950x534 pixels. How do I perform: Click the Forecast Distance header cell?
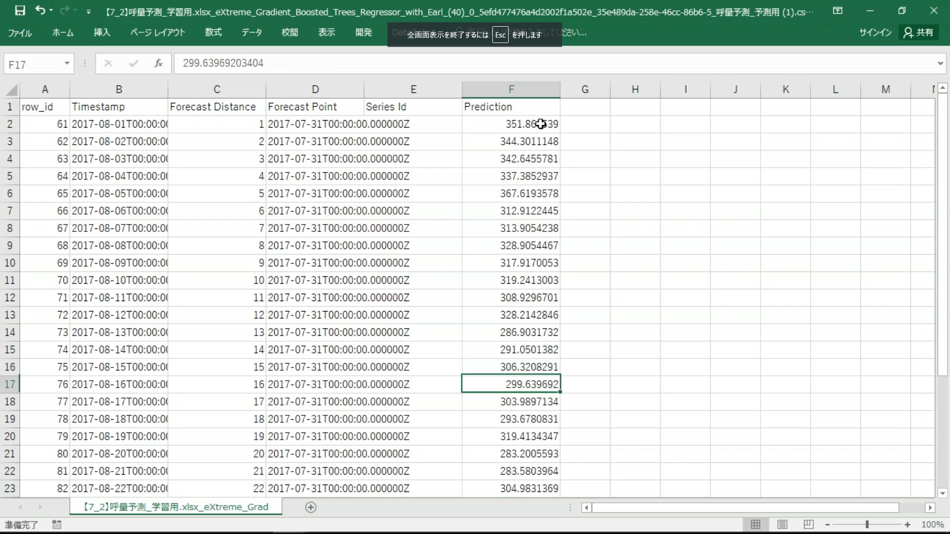(x=217, y=107)
